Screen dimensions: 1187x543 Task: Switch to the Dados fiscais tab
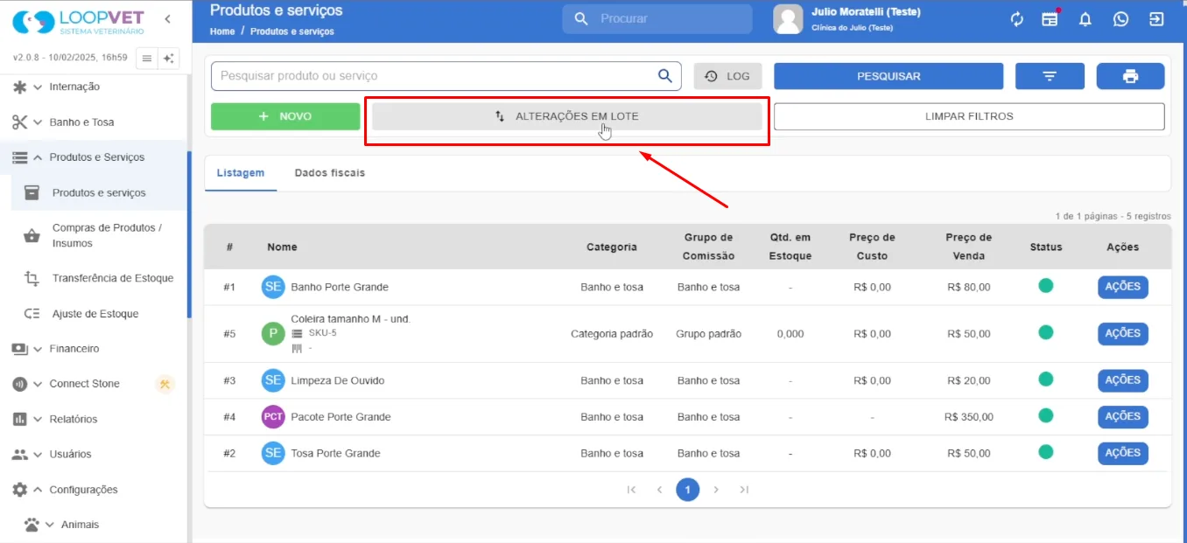pyautogui.click(x=330, y=173)
